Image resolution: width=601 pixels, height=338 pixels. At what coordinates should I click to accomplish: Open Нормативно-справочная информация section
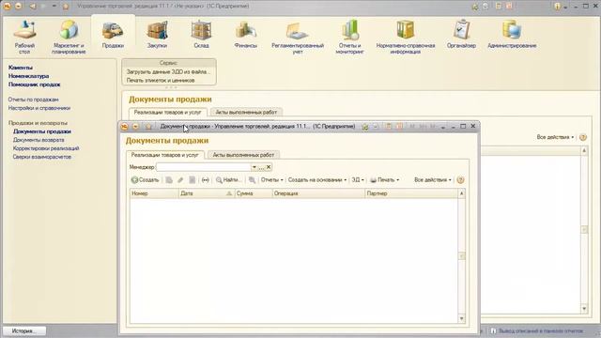[406, 38]
